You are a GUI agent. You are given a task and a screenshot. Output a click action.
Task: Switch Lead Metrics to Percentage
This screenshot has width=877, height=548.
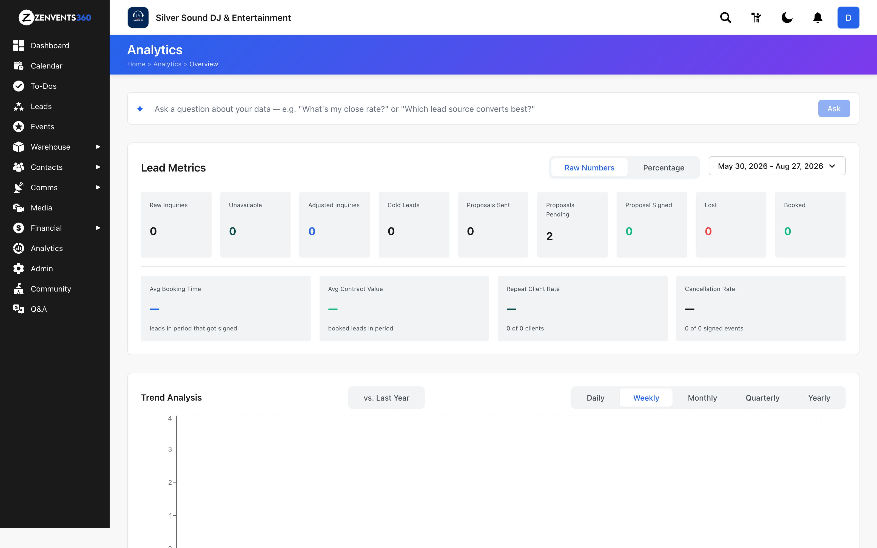(664, 167)
